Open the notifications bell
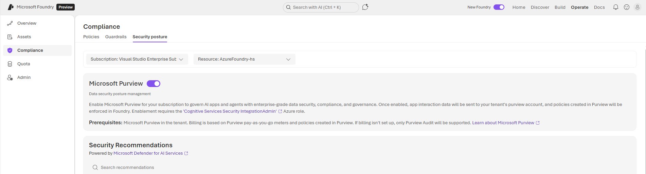 click(x=615, y=7)
